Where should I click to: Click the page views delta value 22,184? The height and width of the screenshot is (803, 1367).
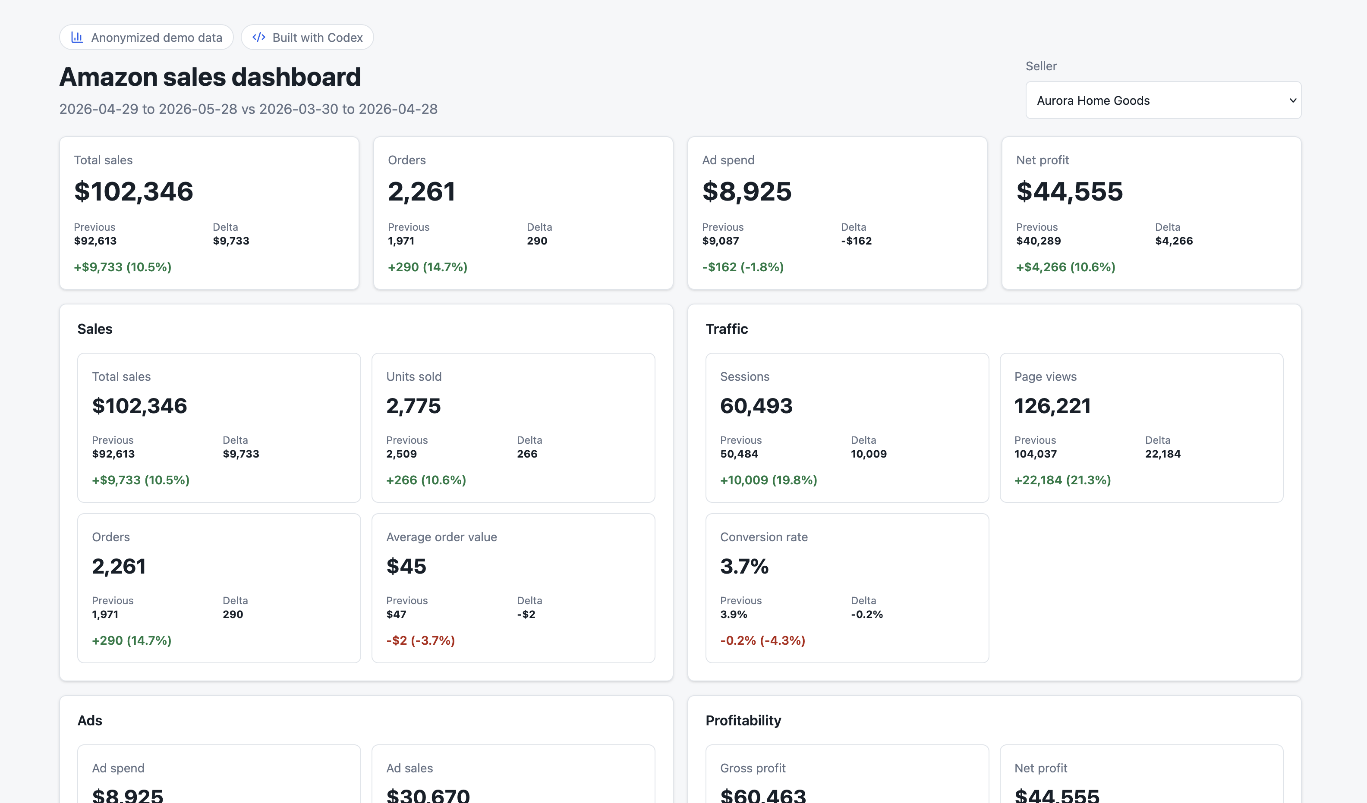pyautogui.click(x=1162, y=454)
